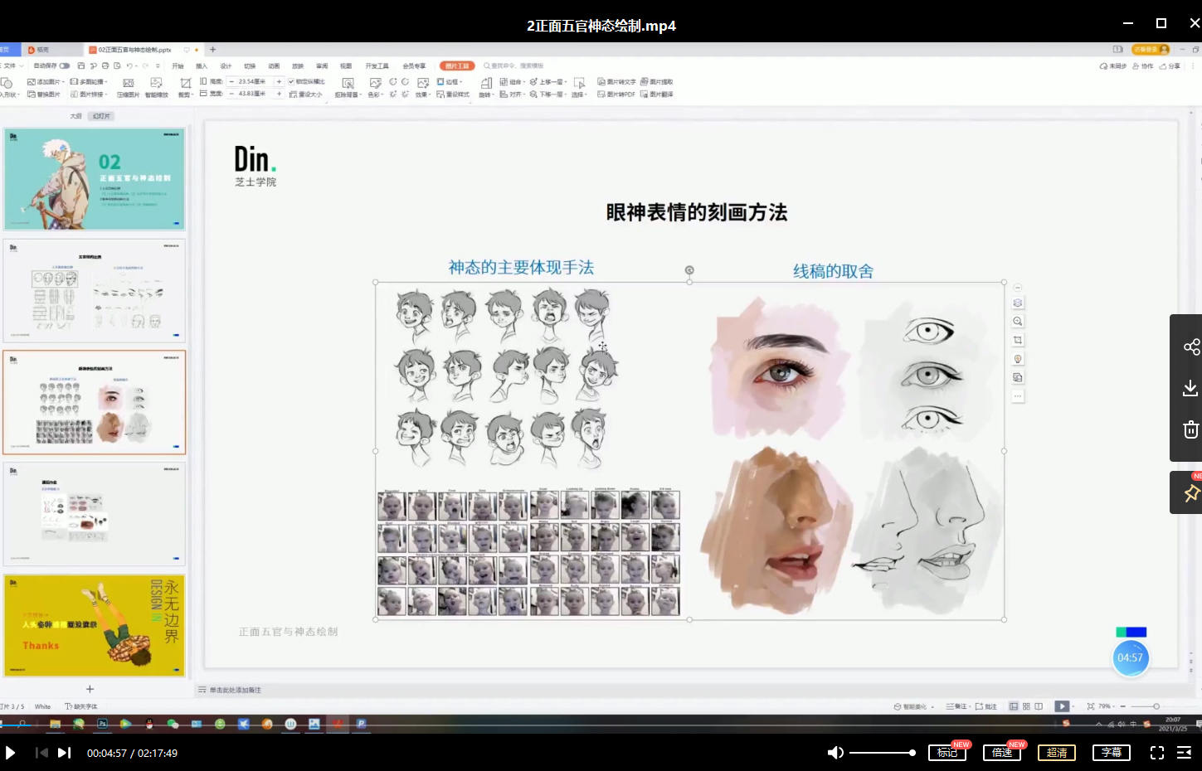Mute the player volume speaker icon

click(835, 753)
